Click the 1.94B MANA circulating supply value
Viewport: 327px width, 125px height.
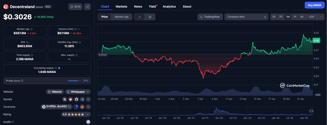[x=47, y=72]
